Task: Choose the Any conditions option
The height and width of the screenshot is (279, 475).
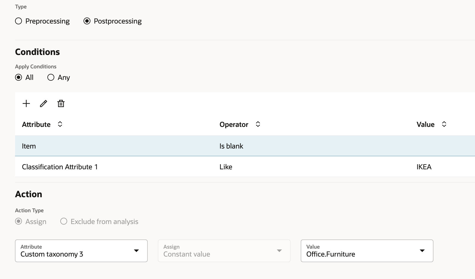Action: 51,77
